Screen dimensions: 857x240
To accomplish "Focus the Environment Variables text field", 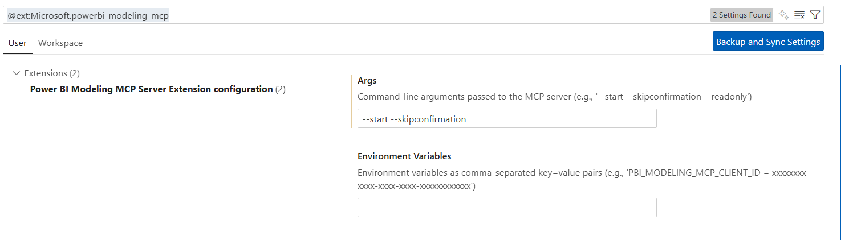I will (506, 208).
